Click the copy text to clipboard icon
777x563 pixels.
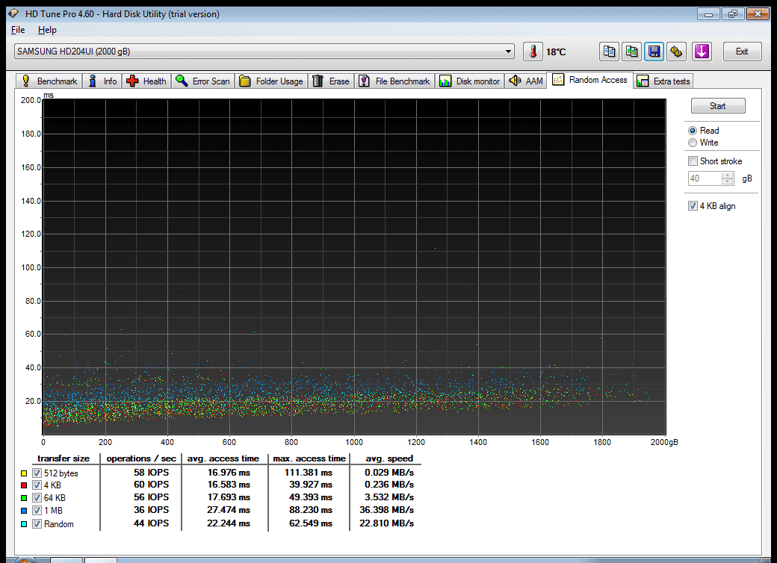tap(609, 52)
